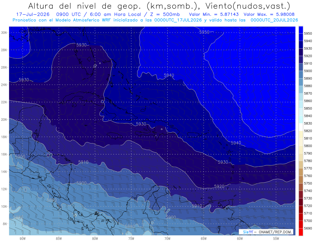Click the '28N' latitude label
This screenshot has height=242, width=313.
click(4, 50)
